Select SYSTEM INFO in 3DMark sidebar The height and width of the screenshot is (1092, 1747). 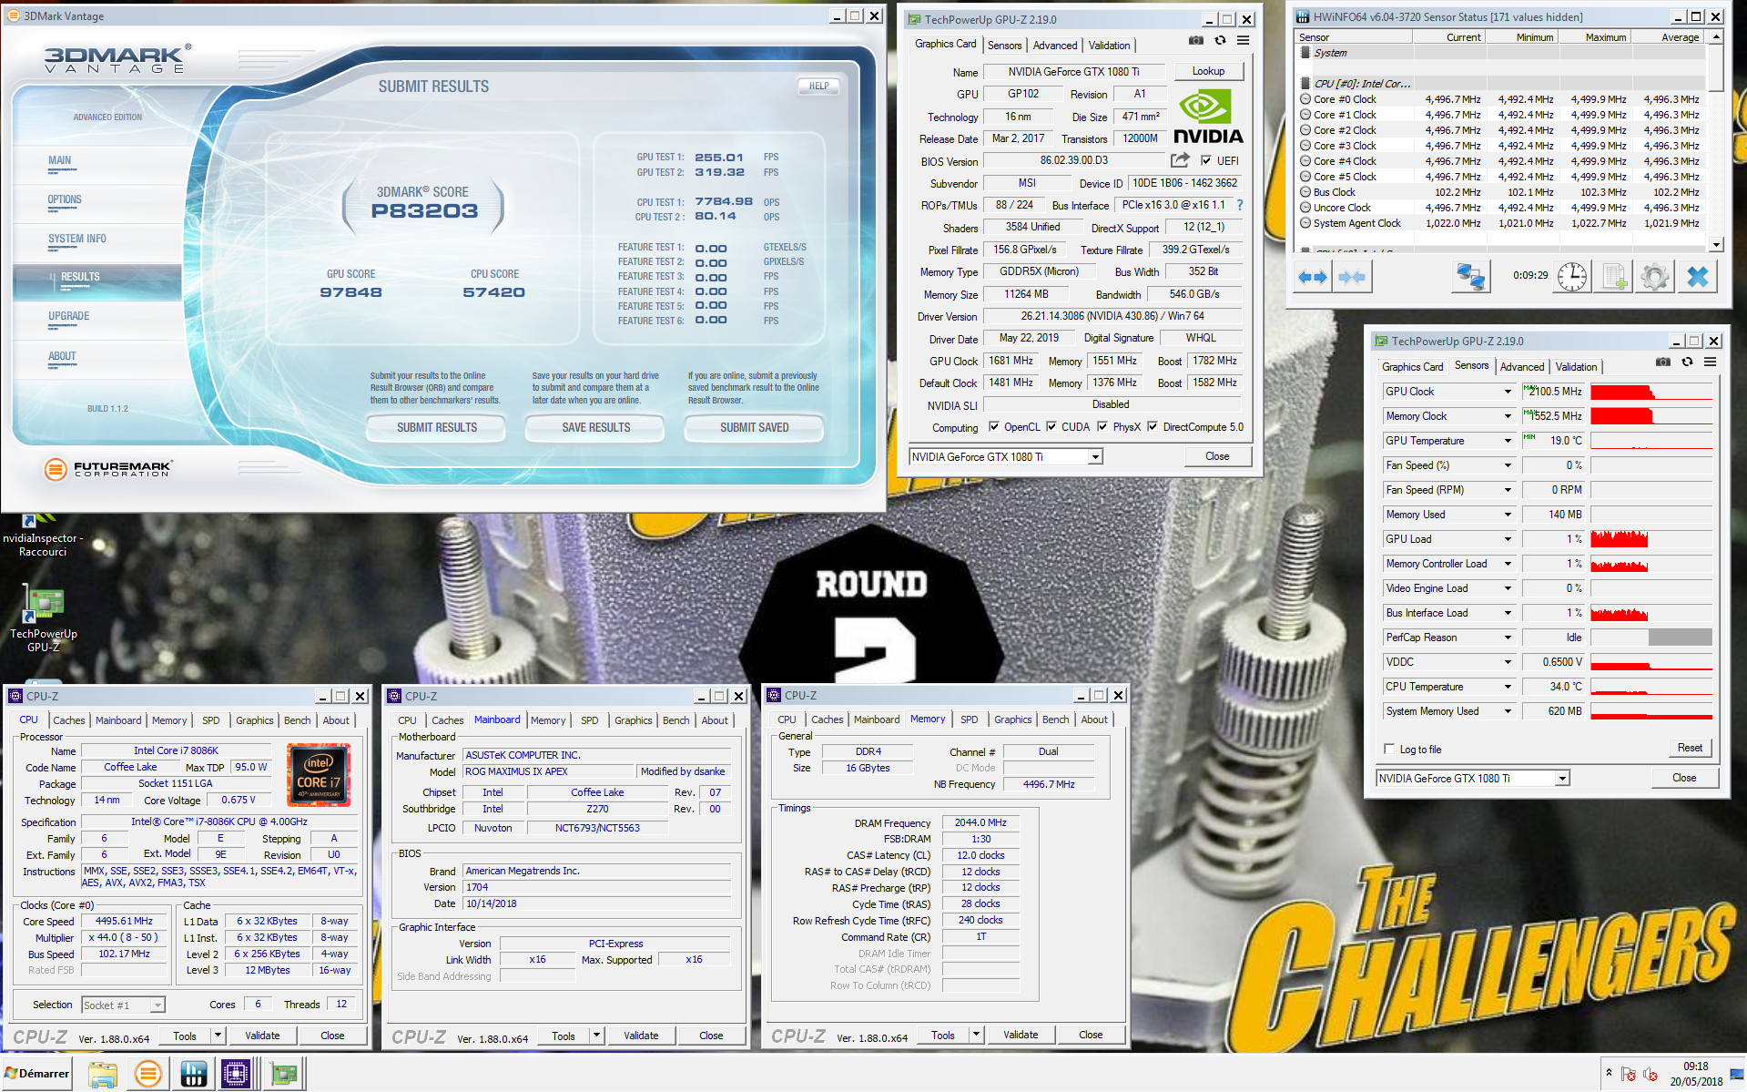point(77,239)
